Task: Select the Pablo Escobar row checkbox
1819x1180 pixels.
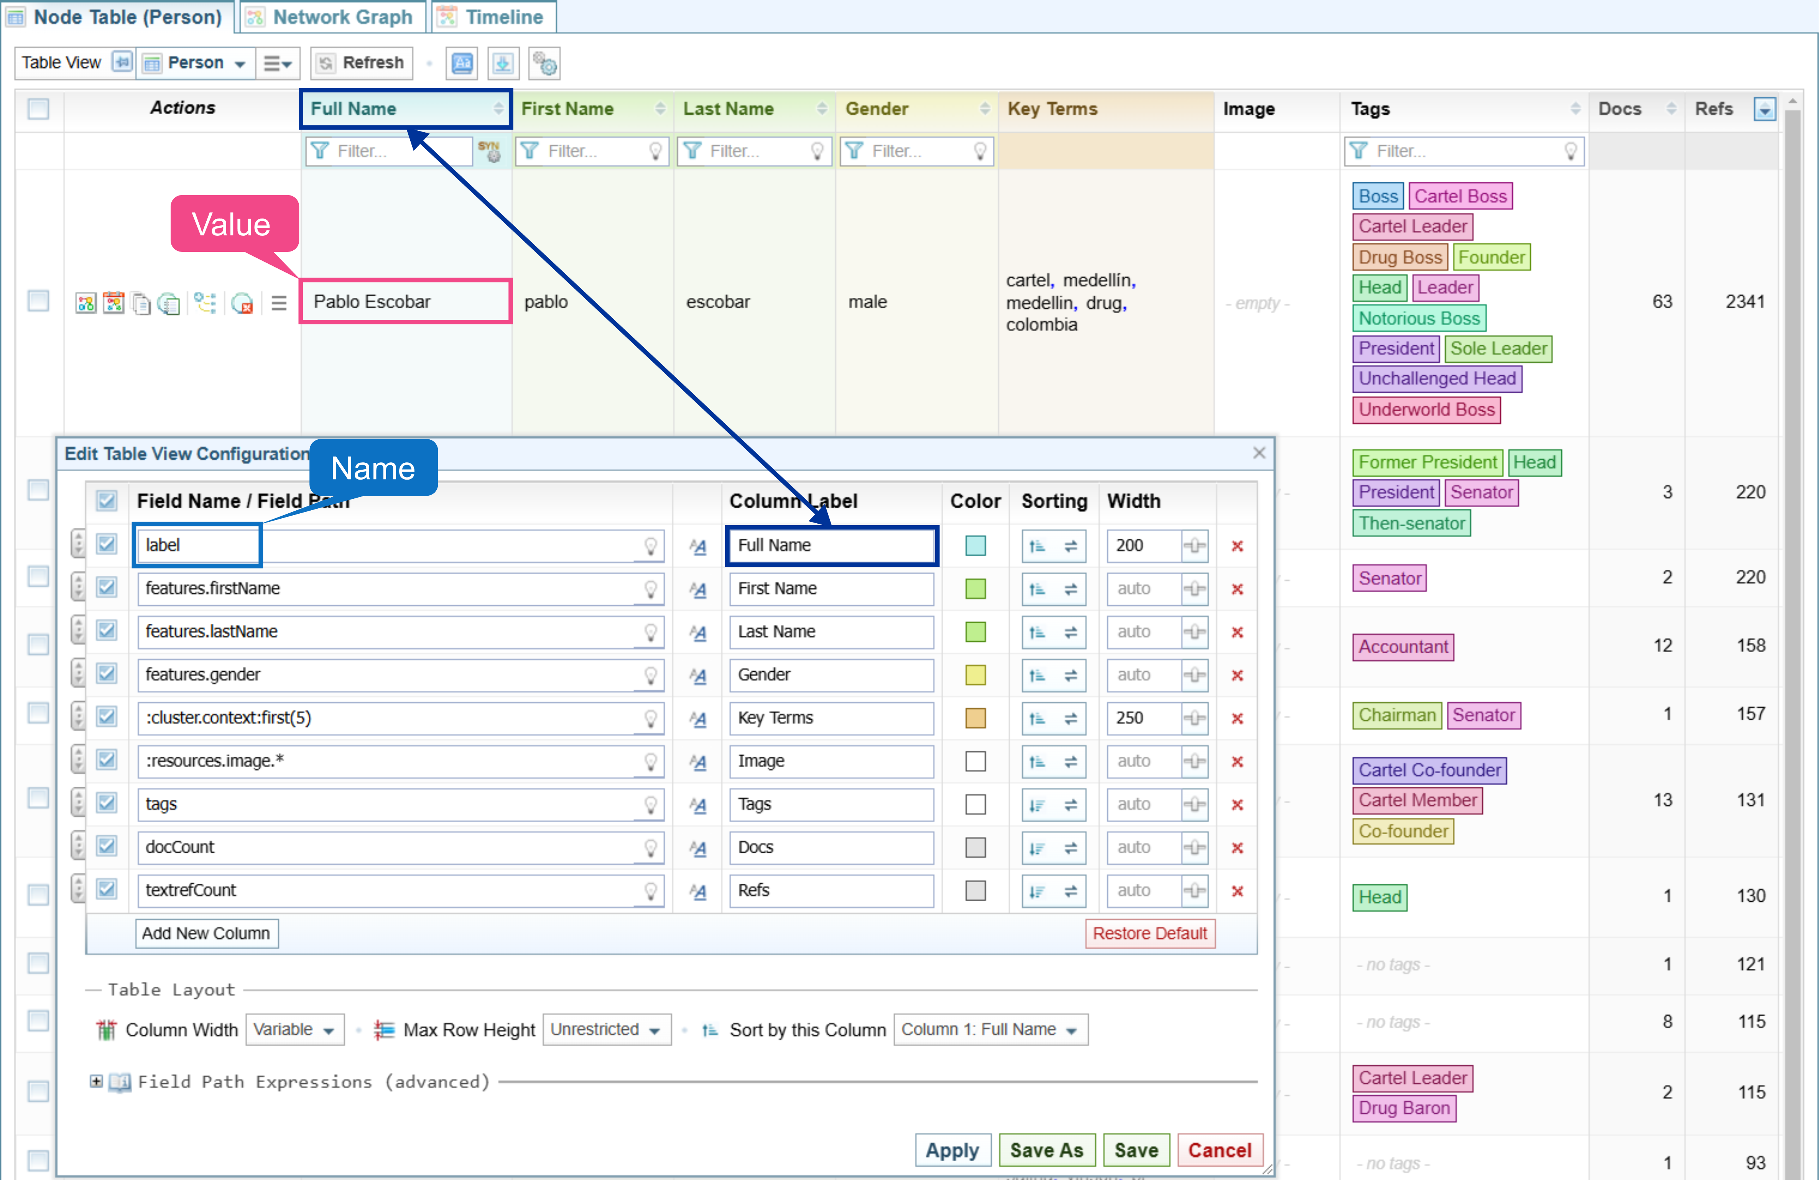Action: click(38, 300)
